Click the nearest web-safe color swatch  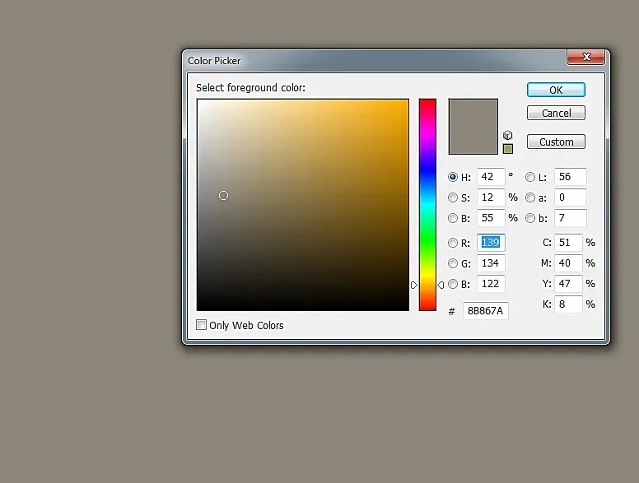[508, 149]
